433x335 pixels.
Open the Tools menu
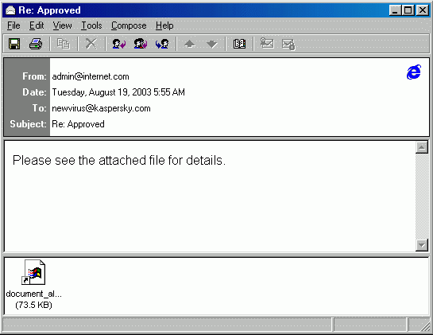[x=91, y=25]
